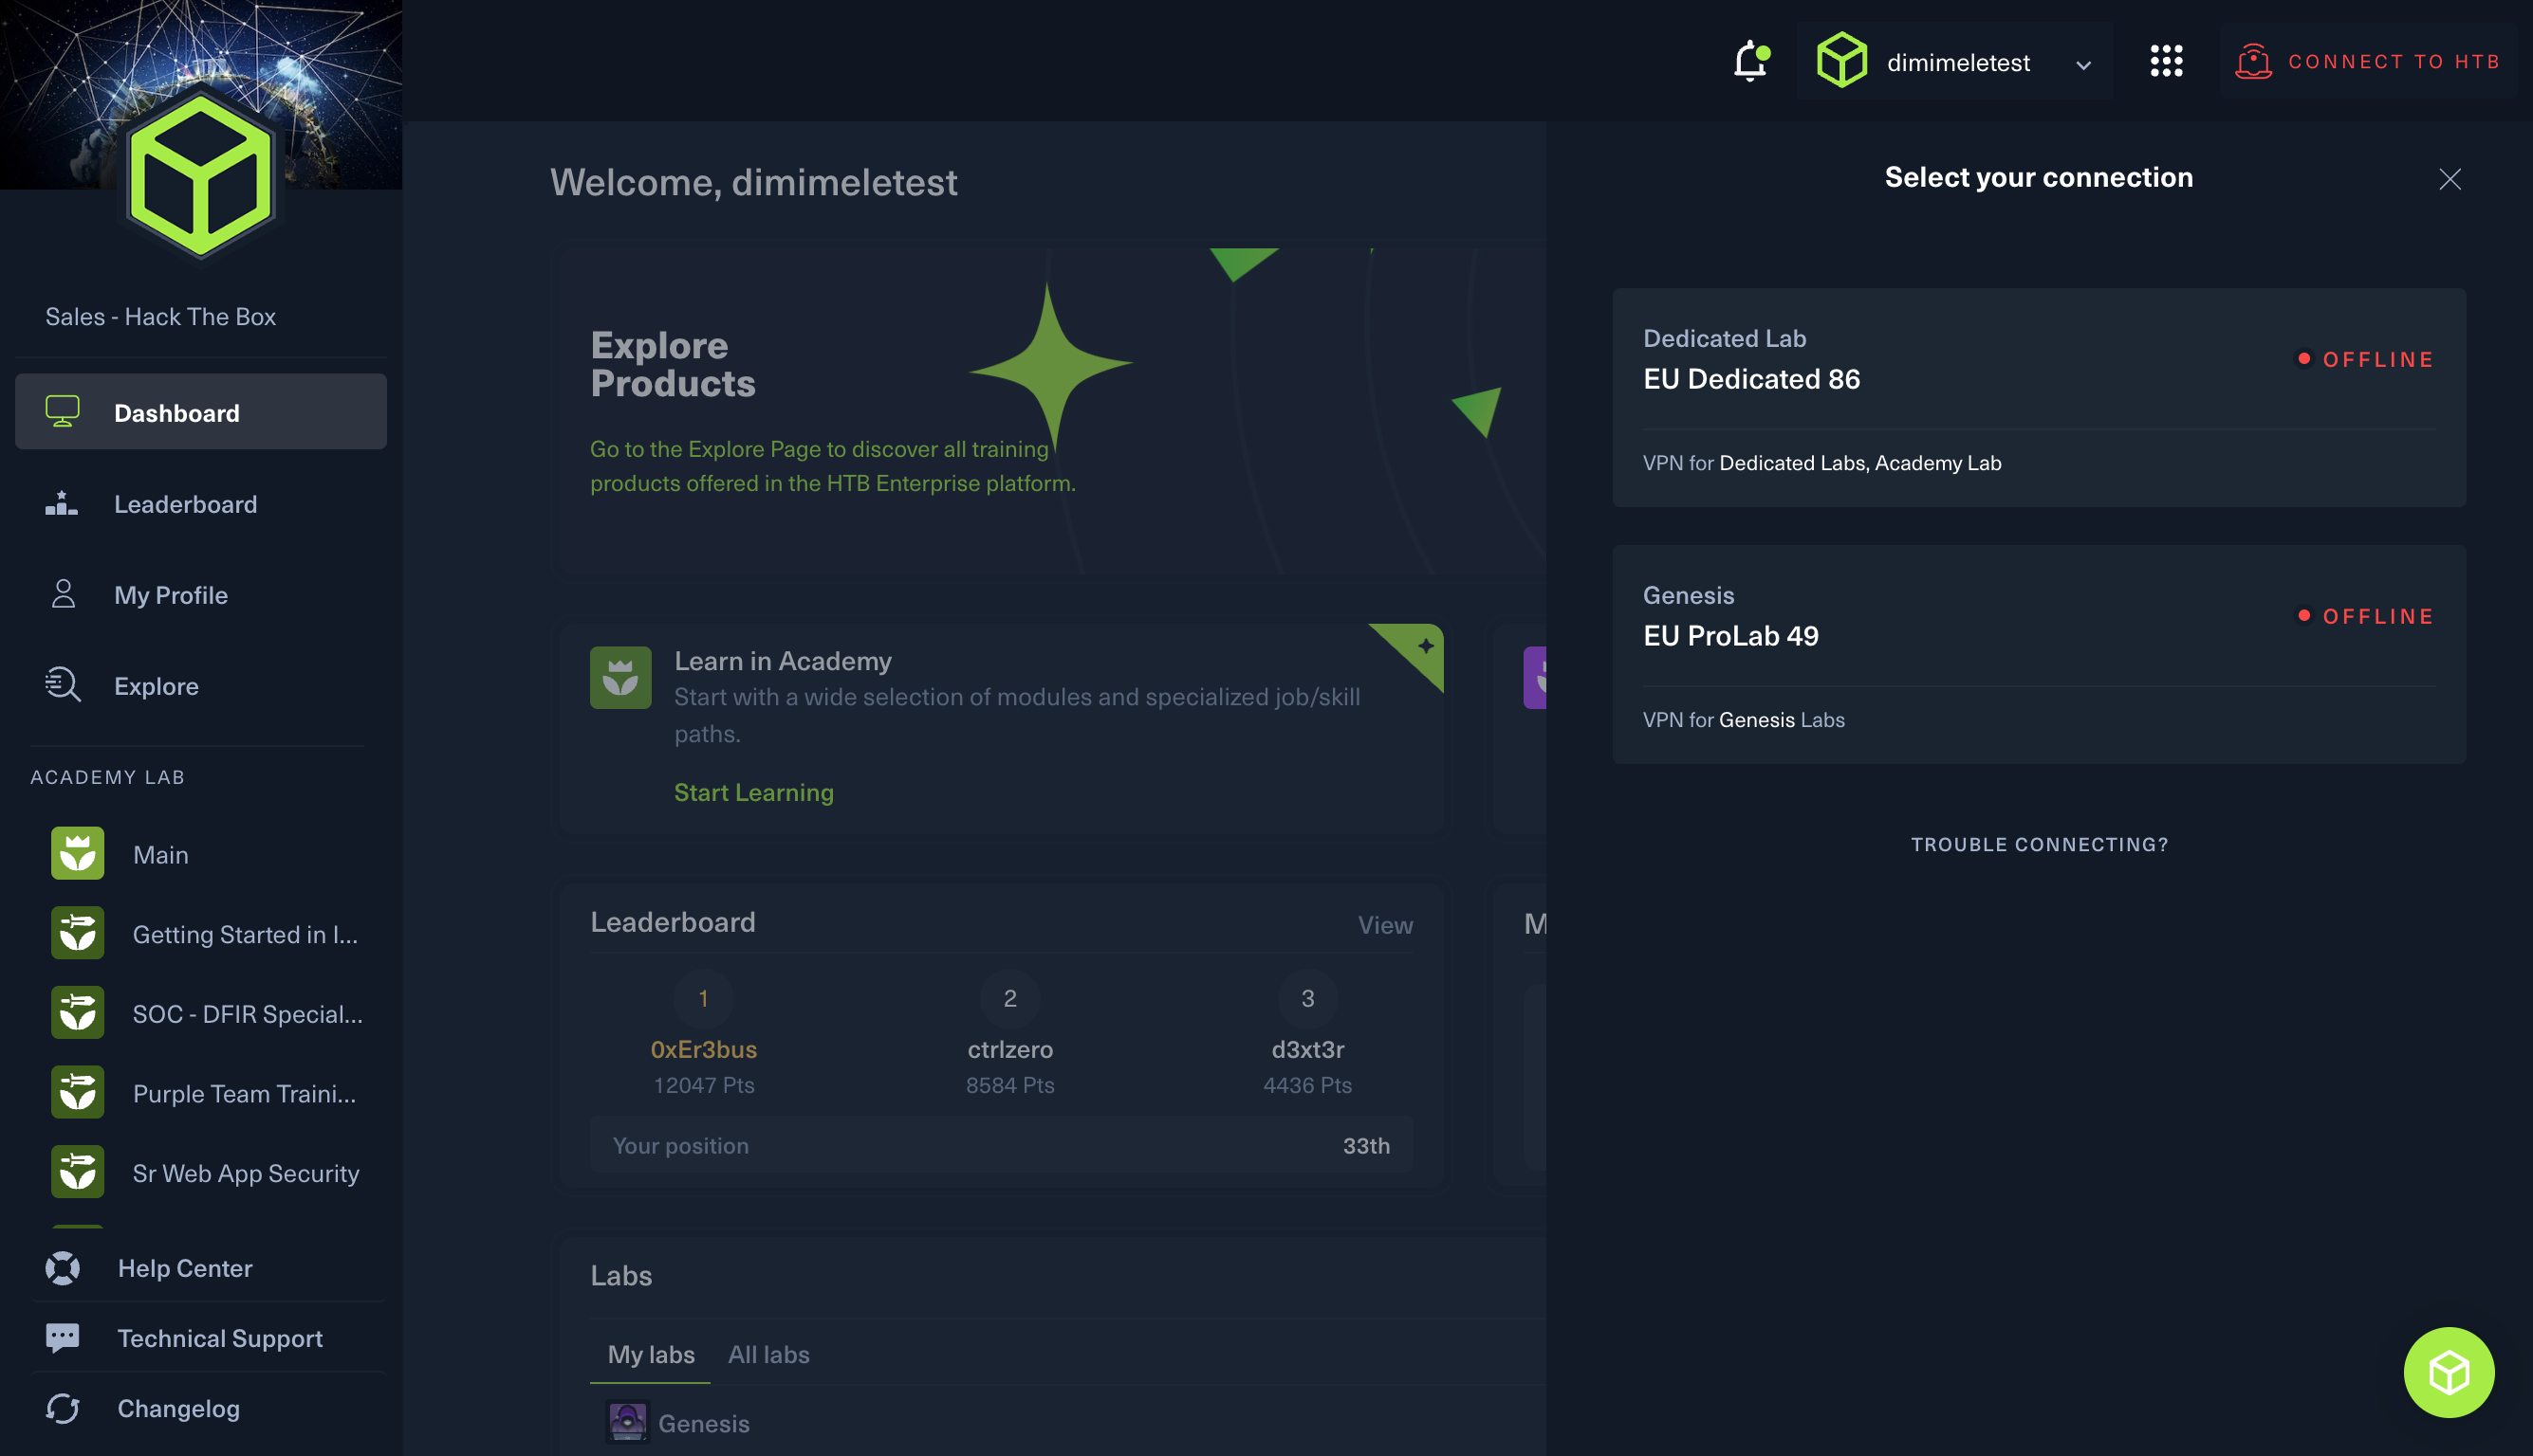Switch to the My labs tab
This screenshot has width=2533, height=1456.
(651, 1354)
